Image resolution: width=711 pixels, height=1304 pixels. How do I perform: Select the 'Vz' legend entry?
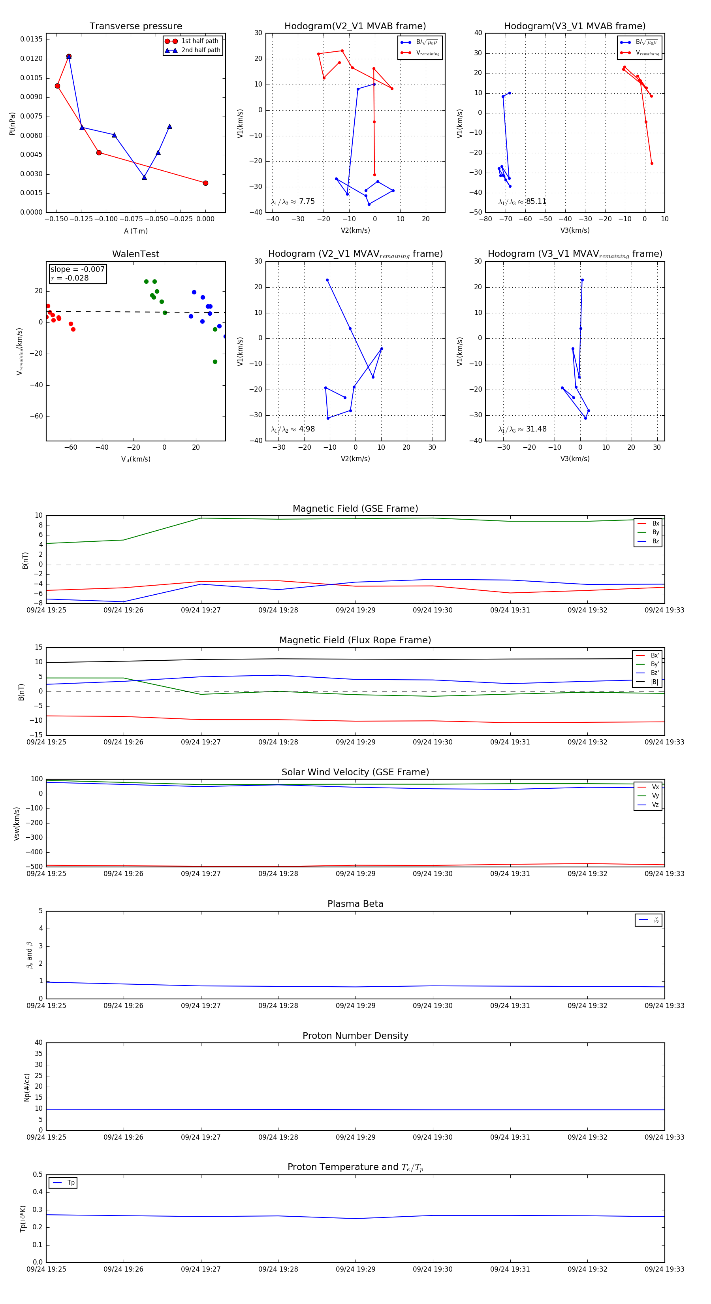coord(648,805)
